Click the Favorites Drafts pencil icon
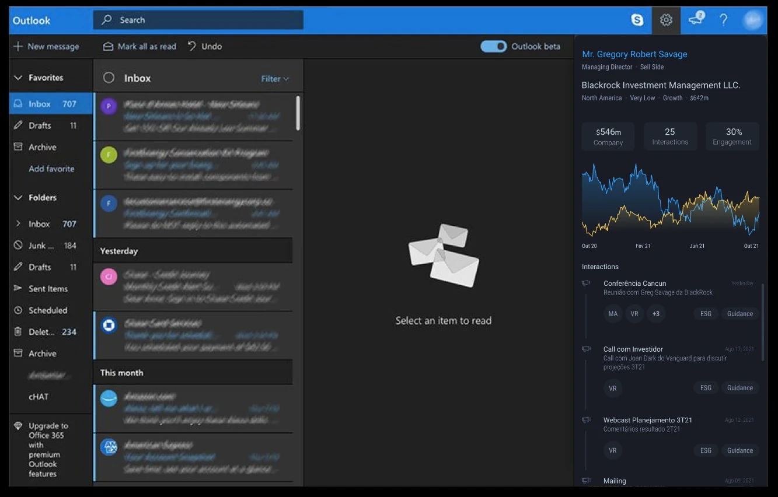The height and width of the screenshot is (497, 778). (18, 125)
